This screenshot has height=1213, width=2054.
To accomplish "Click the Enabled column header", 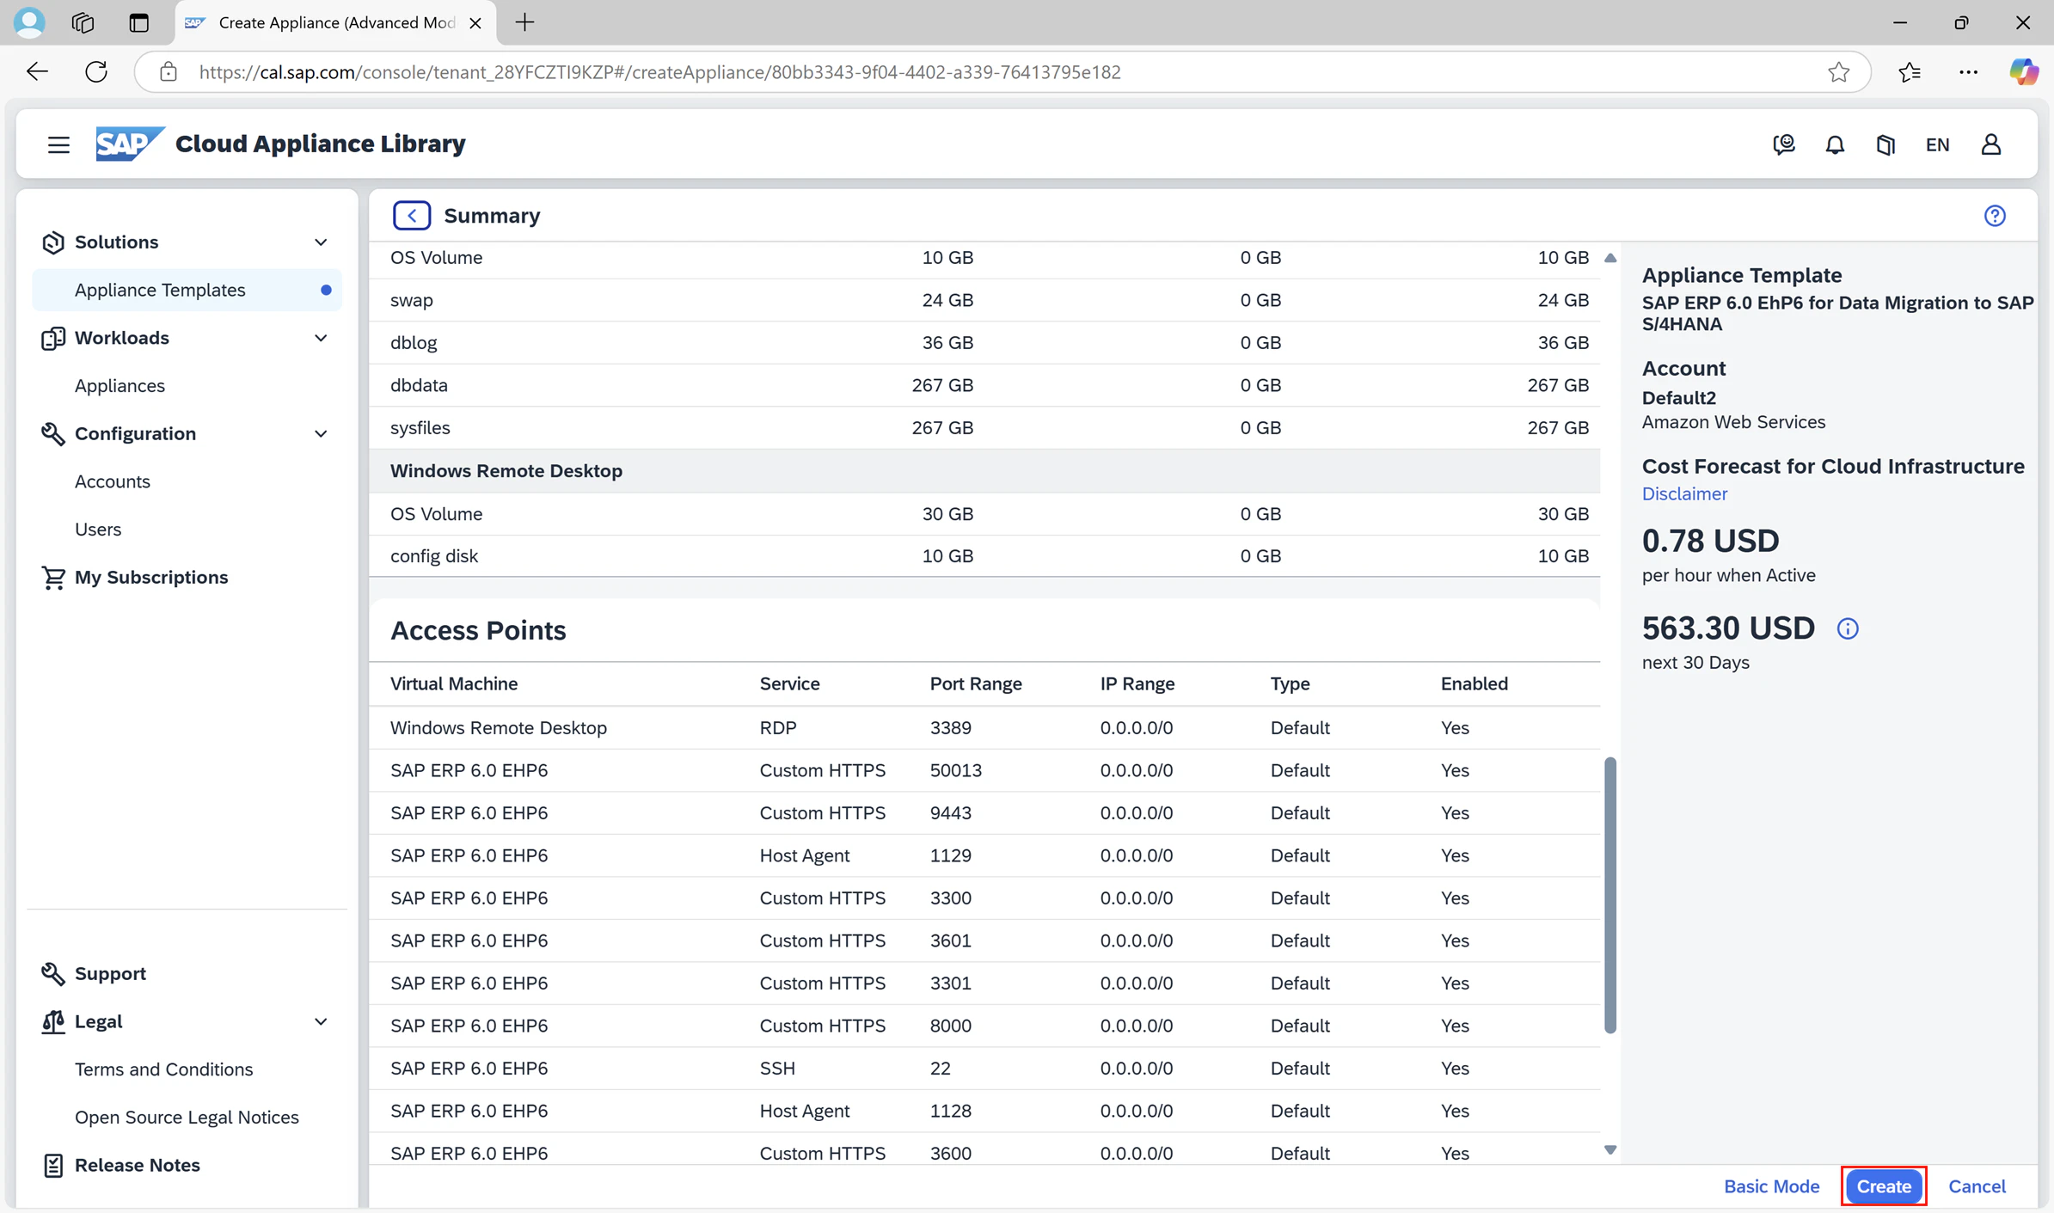I will 1475,683.
